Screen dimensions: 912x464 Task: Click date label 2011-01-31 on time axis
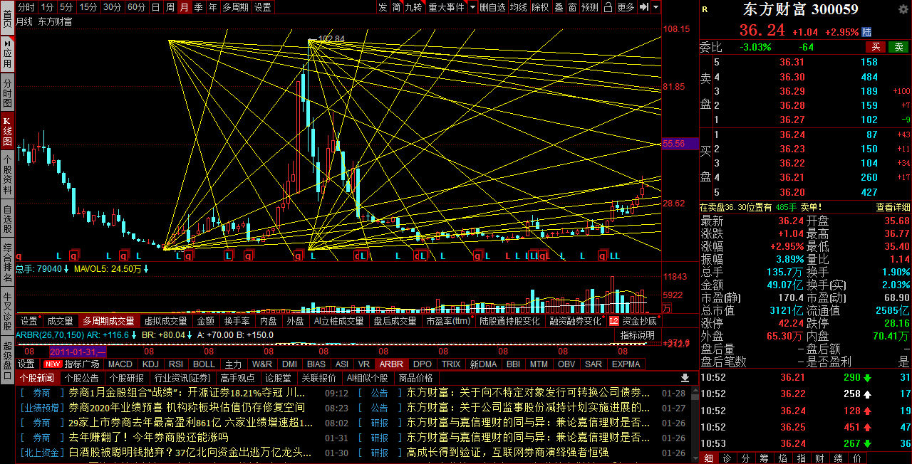coord(78,352)
